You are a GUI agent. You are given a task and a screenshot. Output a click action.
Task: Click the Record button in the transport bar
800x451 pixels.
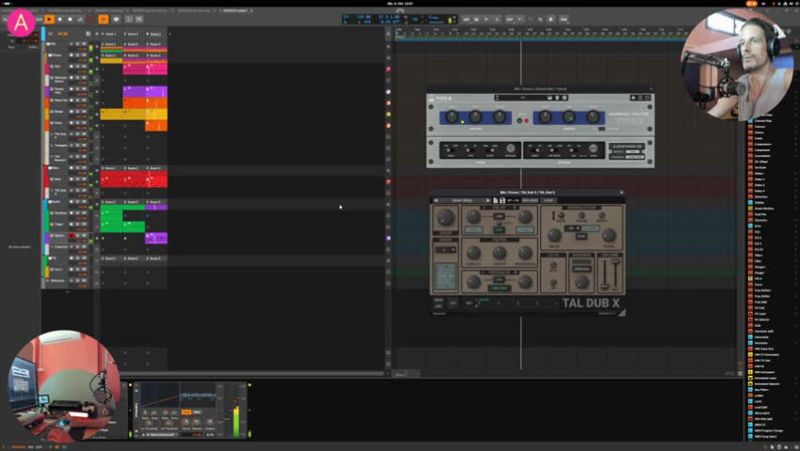point(69,19)
